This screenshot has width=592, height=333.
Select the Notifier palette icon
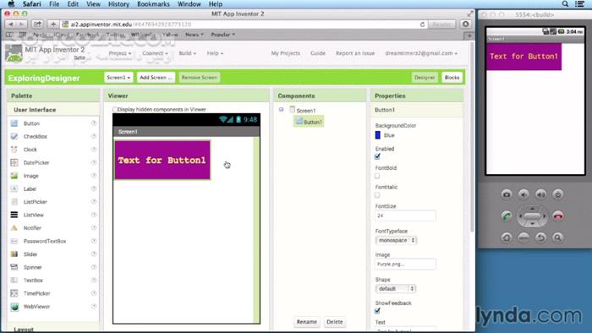14,228
